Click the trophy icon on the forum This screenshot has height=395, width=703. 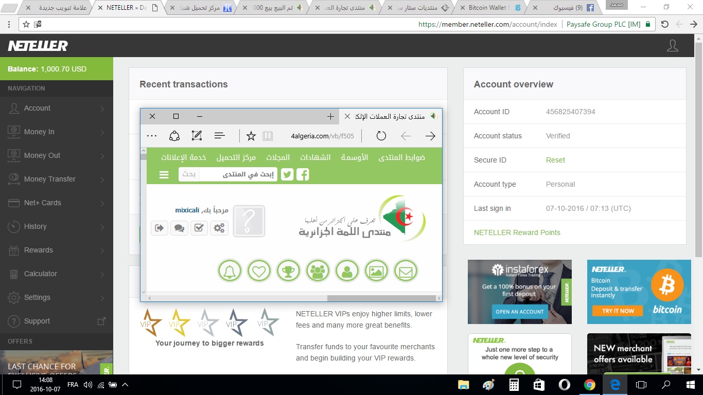coord(288,271)
